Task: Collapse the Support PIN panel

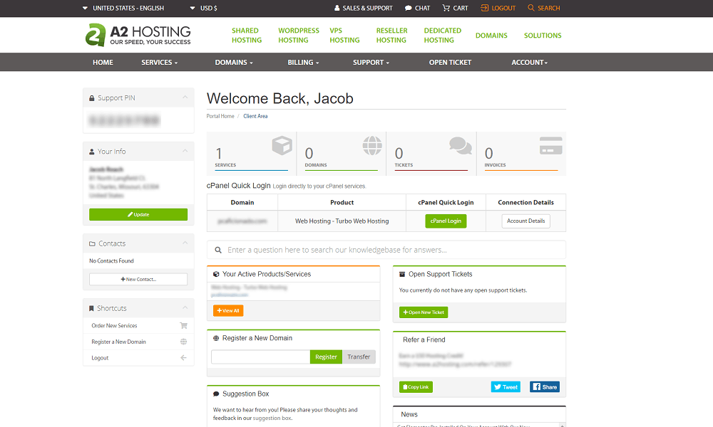Action: (x=185, y=97)
